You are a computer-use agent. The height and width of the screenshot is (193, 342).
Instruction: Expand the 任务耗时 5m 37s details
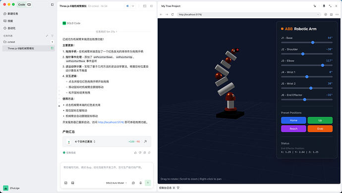[x=106, y=32]
